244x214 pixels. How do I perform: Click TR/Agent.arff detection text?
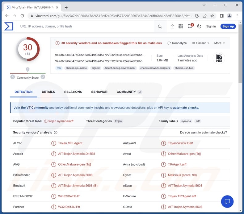click(177, 164)
